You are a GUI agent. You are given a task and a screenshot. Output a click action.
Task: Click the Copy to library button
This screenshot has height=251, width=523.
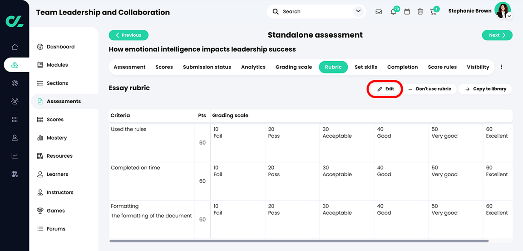click(485, 89)
